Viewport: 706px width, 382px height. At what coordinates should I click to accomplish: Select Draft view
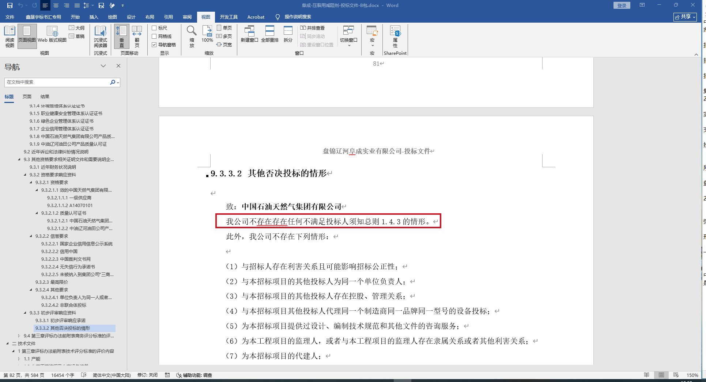click(x=77, y=36)
